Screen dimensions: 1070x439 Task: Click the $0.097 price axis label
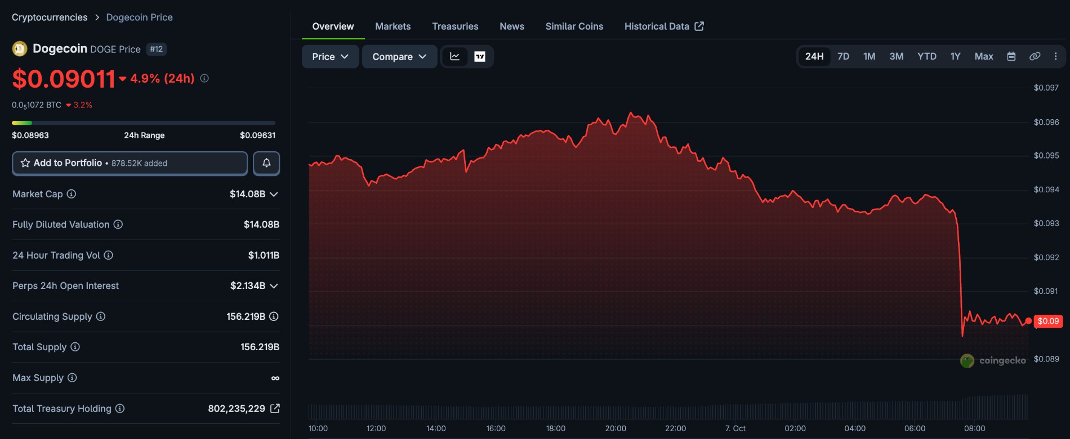tap(1046, 88)
